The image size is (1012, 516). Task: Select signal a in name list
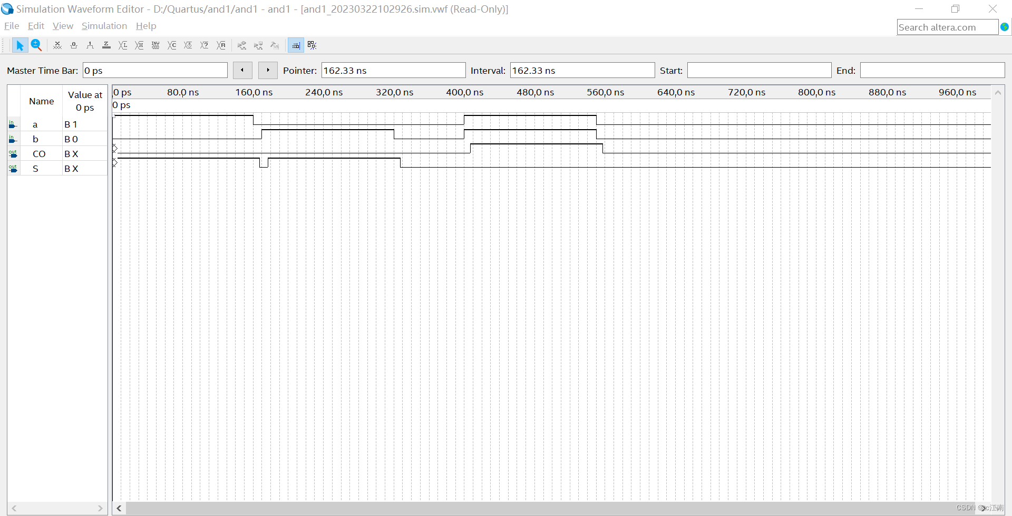[35, 124]
